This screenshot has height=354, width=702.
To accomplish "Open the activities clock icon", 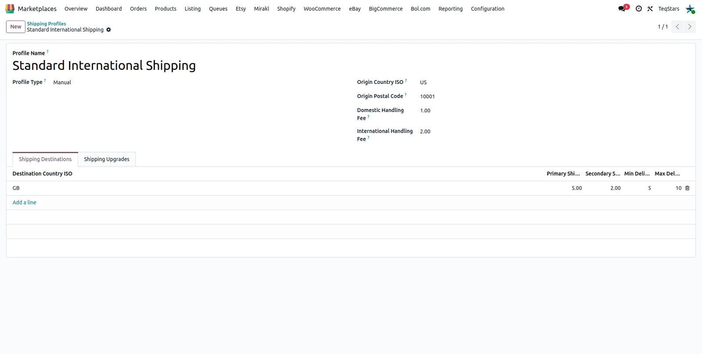I will (639, 9).
